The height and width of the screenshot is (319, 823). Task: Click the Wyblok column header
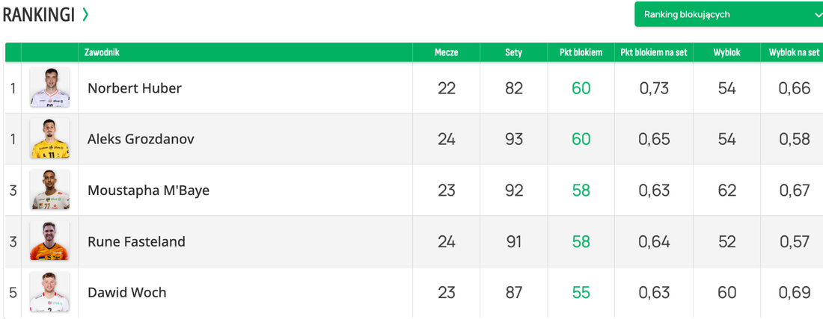(726, 52)
